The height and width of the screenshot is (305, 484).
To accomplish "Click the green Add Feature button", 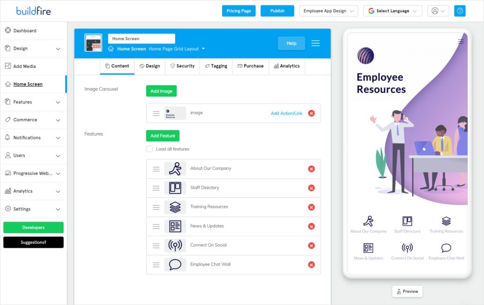I will 163,136.
